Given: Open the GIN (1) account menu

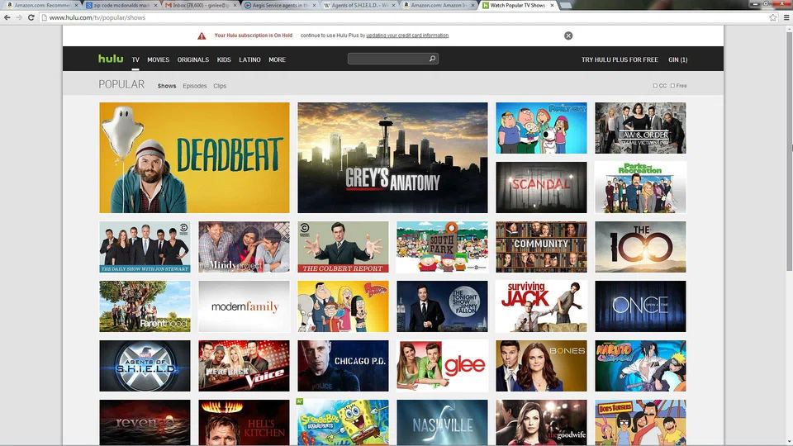Looking at the screenshot, I should pyautogui.click(x=677, y=59).
